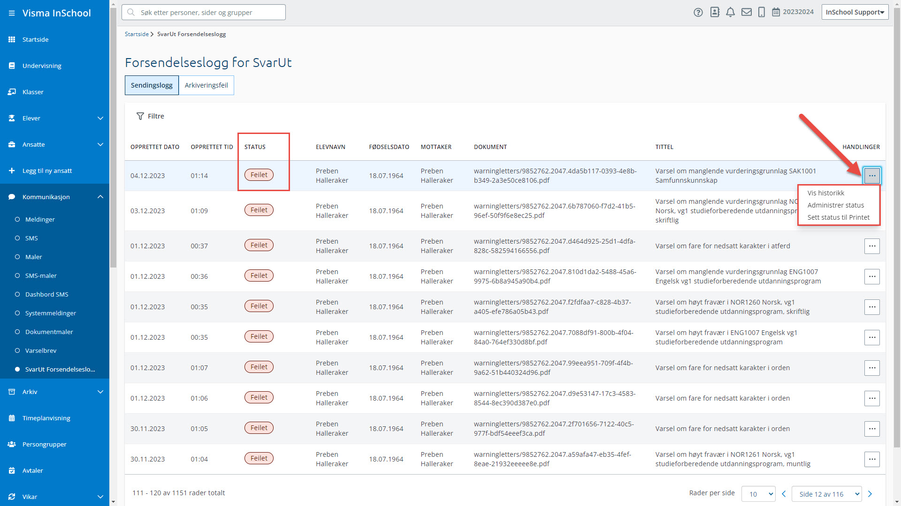The image size is (901, 506).
Task: Open actions for NOR1260 høyt fravær row
Action: point(872,307)
